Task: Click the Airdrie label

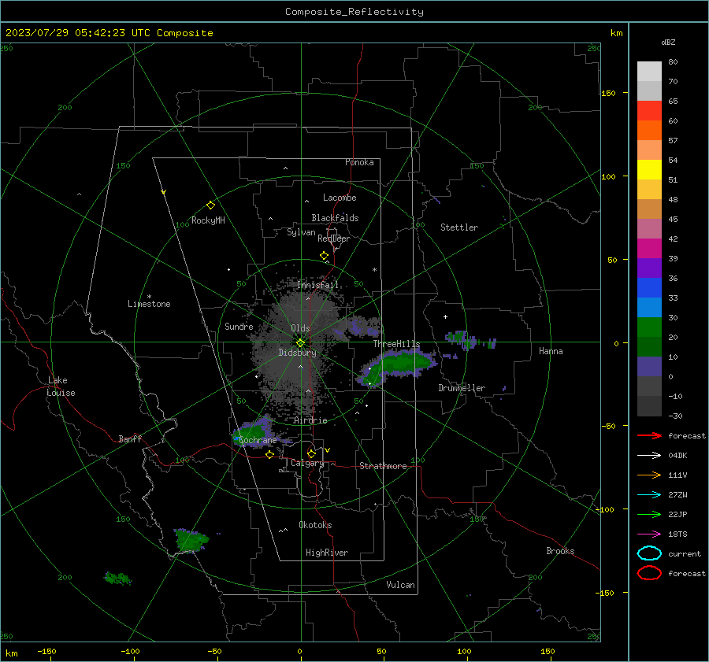Action: 310,420
